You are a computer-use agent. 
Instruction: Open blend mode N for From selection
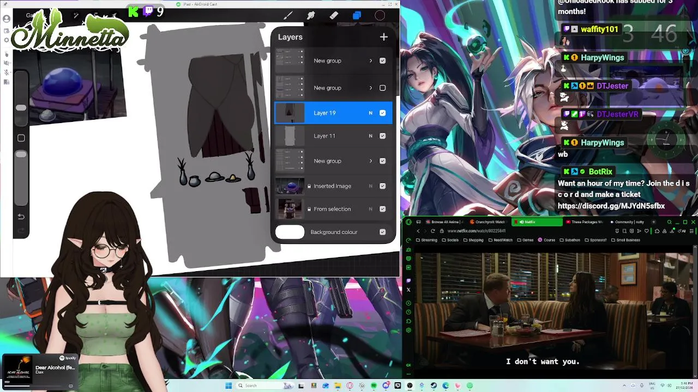[x=370, y=209]
